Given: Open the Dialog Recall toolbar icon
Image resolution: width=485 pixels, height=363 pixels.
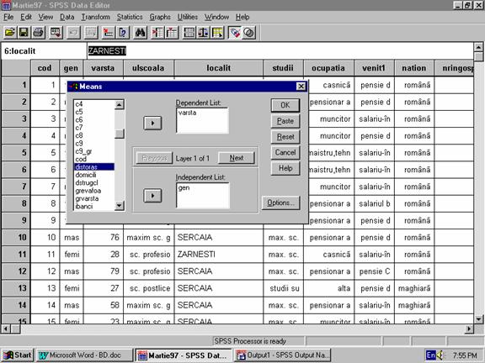Looking at the screenshot, I should [x=56, y=33].
